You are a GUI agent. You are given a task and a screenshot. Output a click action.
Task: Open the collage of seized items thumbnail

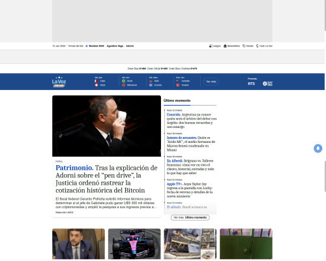(190, 244)
